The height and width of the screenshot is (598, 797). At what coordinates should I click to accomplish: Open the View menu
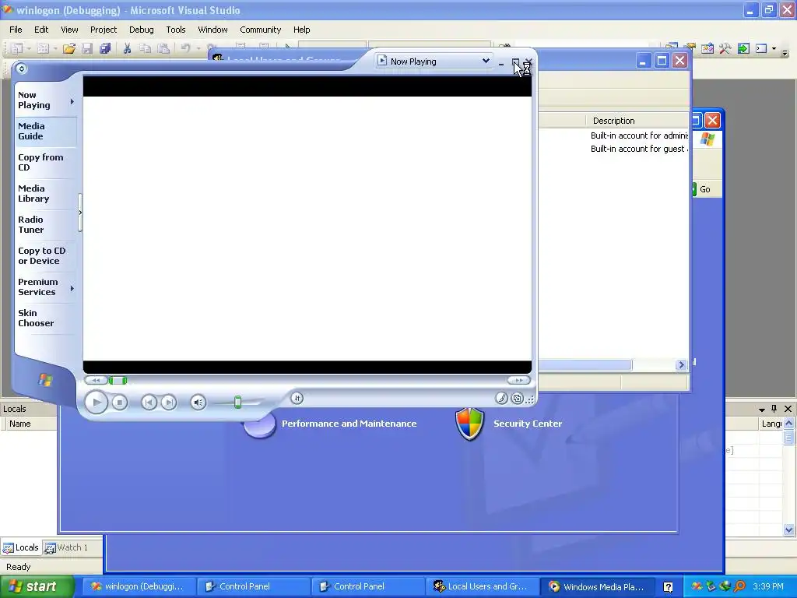click(69, 30)
